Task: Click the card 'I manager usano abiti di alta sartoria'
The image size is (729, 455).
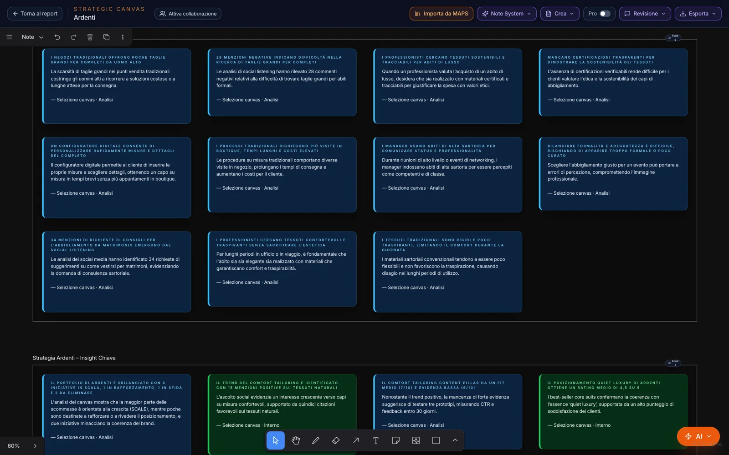Action: 448,175
